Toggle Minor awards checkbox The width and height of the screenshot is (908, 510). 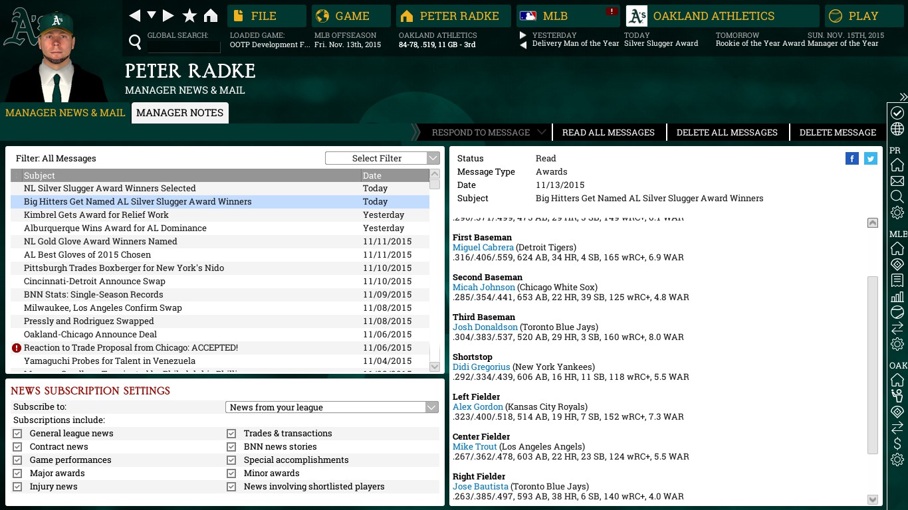pyautogui.click(x=231, y=473)
